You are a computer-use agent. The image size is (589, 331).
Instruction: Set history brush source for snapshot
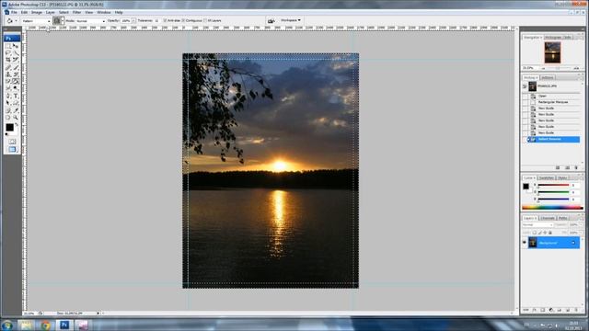[x=525, y=86]
